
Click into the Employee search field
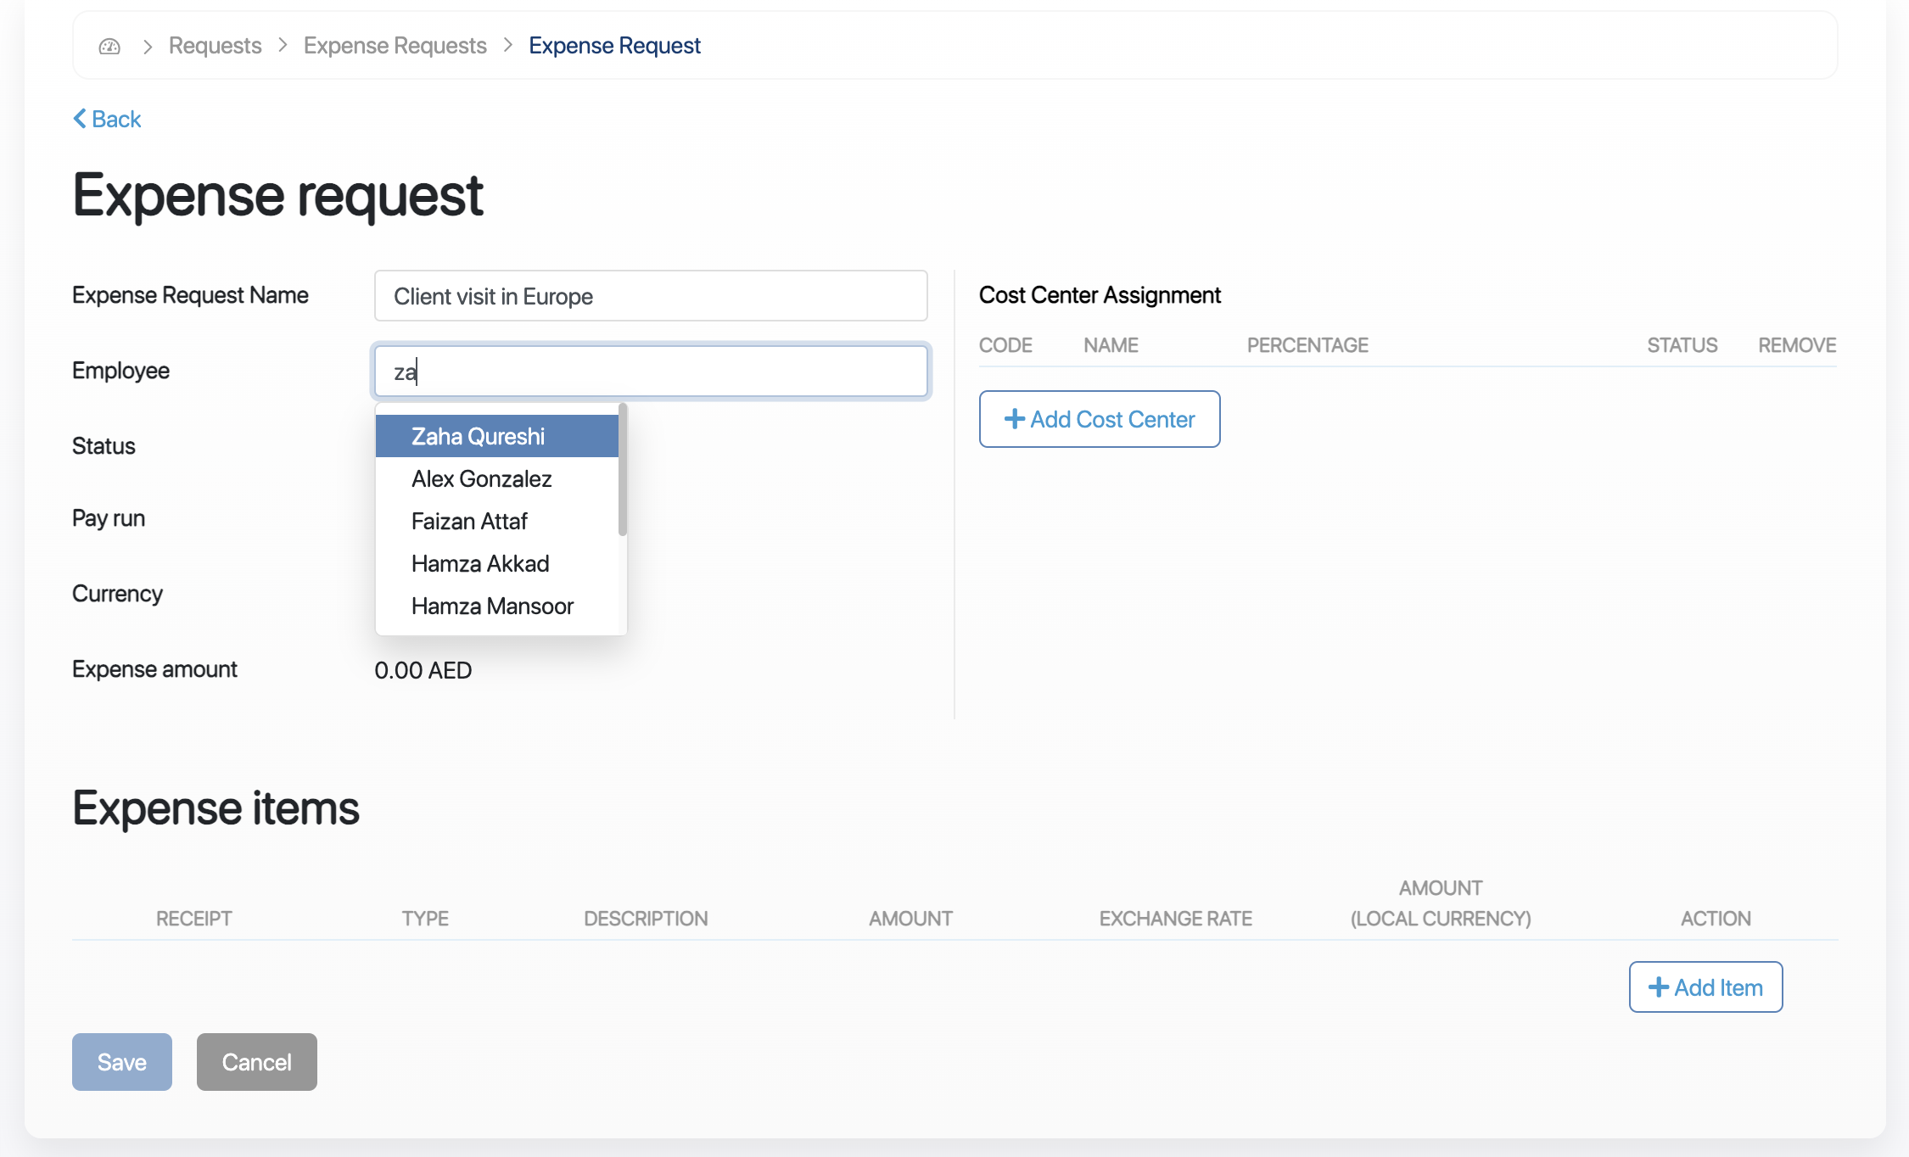click(x=651, y=372)
